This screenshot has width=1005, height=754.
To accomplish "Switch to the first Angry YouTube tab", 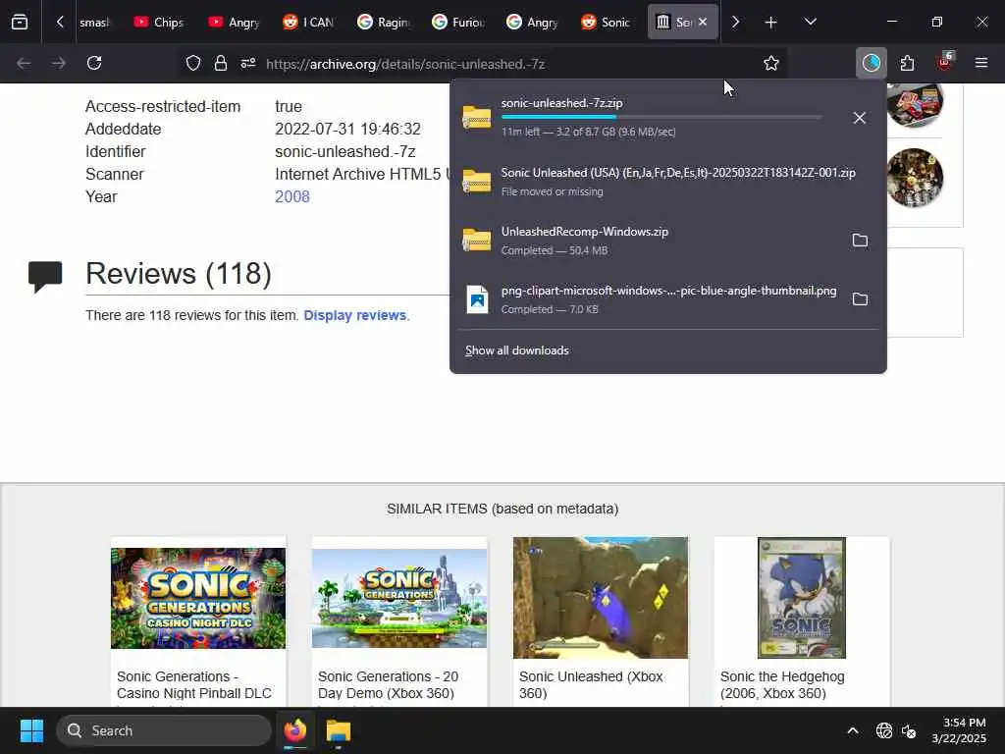I will click(234, 23).
